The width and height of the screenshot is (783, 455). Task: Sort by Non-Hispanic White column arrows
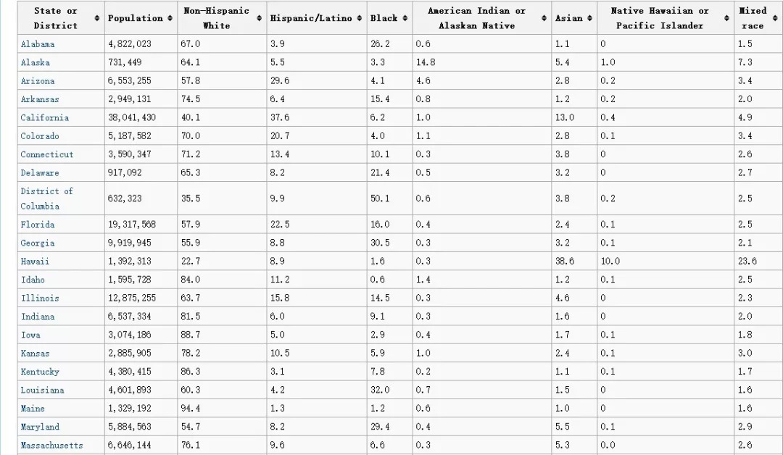pos(260,18)
